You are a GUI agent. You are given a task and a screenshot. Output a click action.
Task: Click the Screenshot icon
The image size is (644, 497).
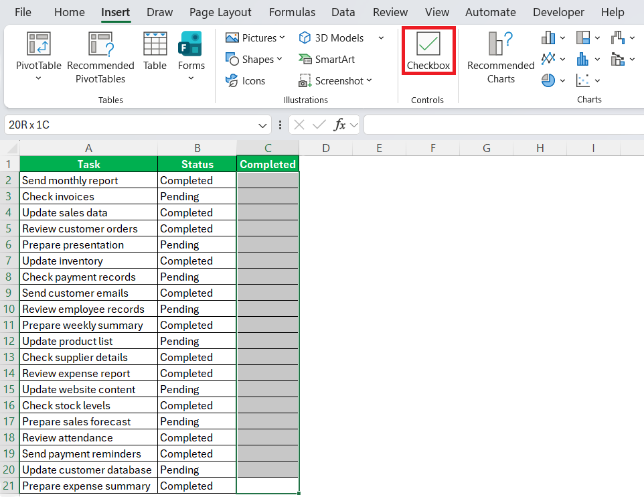305,80
